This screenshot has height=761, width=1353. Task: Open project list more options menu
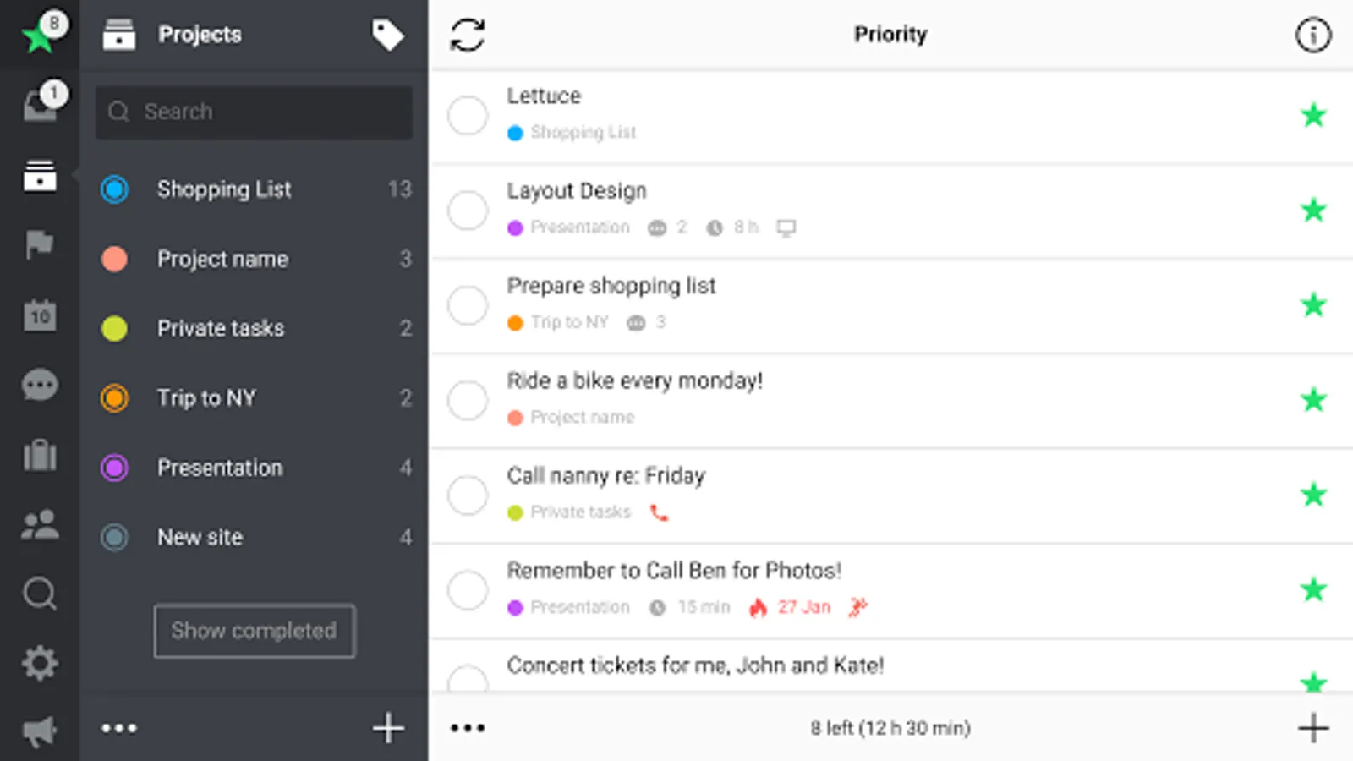pos(119,728)
